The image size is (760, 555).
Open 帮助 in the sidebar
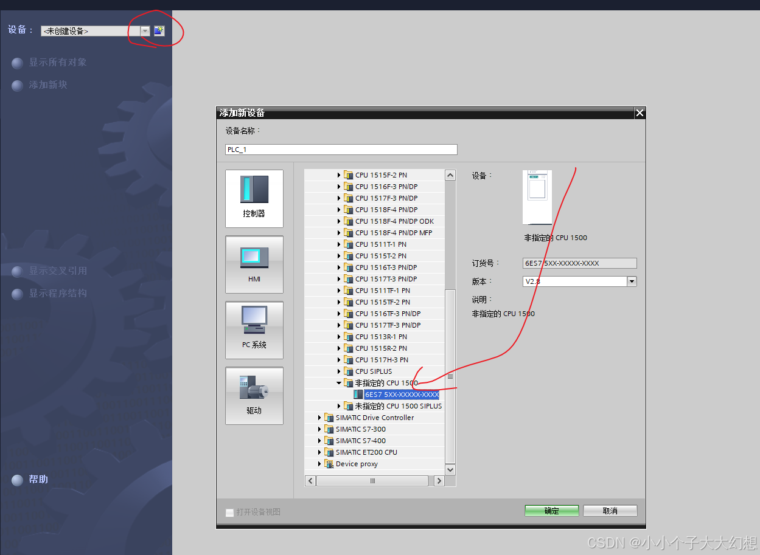pos(38,480)
